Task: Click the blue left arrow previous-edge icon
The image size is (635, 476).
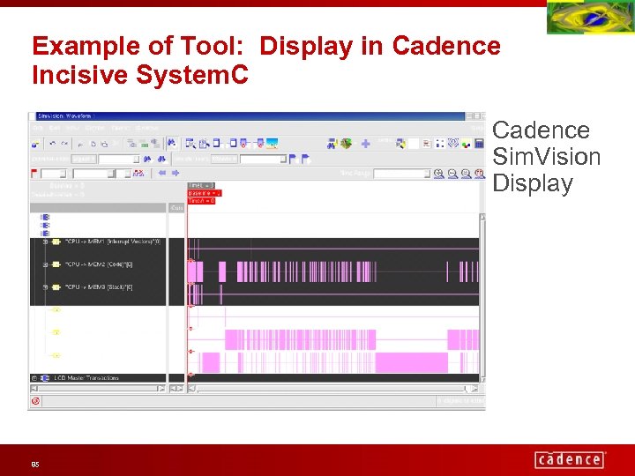Action: 162,173
